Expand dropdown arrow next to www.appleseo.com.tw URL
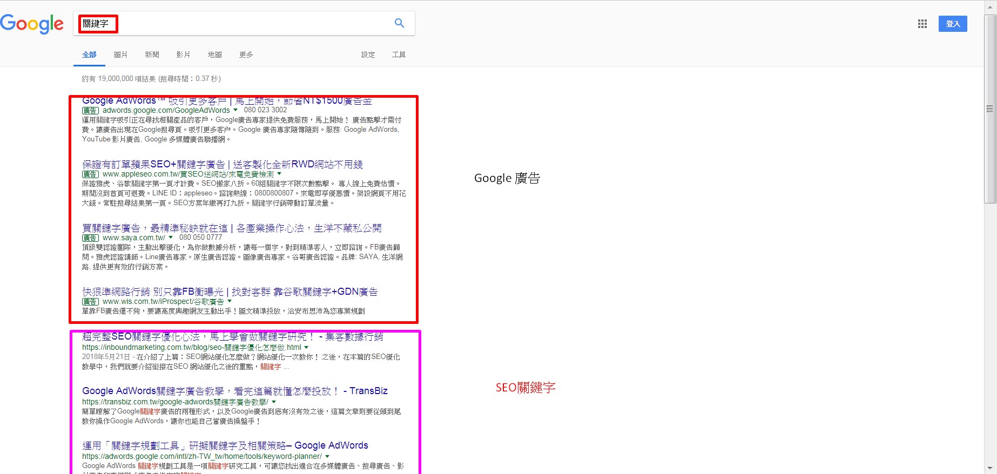Viewport: 997px width, 474px height. [x=279, y=174]
